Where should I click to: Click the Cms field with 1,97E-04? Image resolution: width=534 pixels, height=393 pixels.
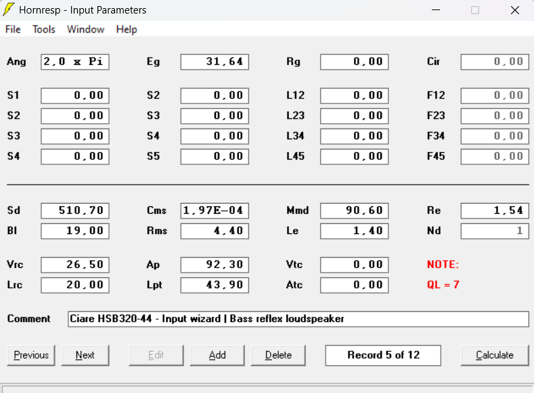[215, 210]
